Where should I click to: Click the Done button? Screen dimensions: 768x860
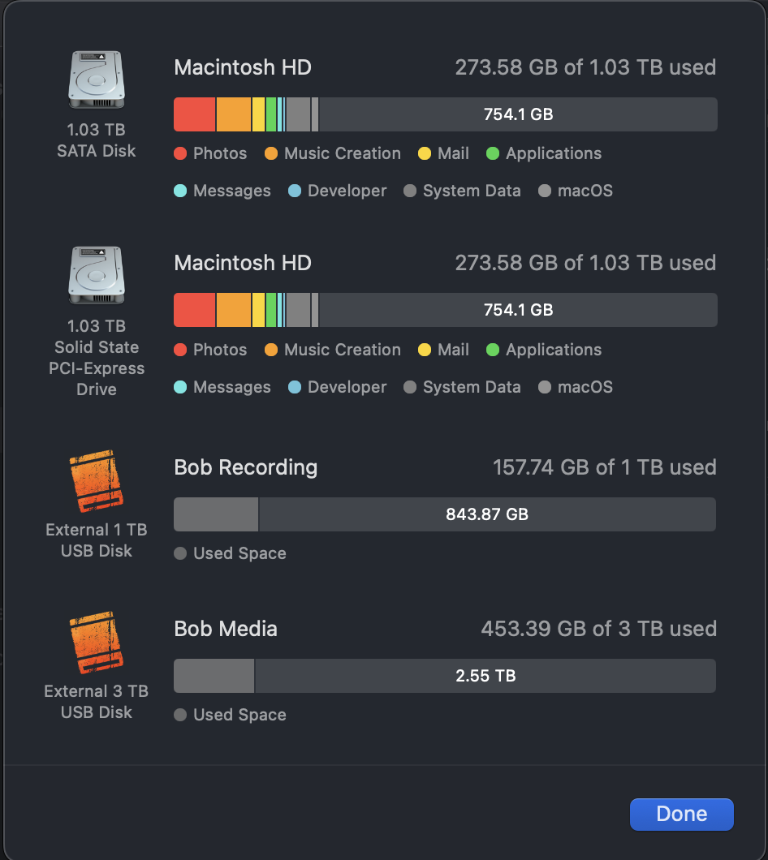click(681, 814)
